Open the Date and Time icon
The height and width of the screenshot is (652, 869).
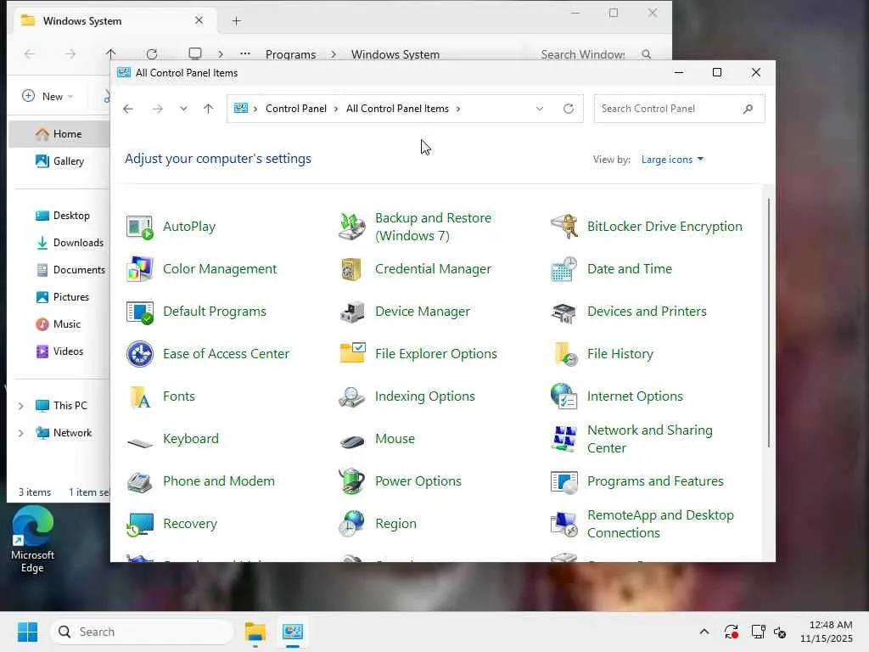pyautogui.click(x=564, y=269)
